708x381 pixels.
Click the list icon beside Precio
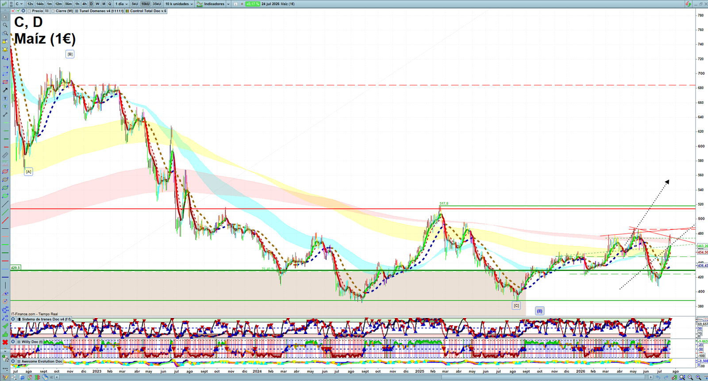click(47, 11)
